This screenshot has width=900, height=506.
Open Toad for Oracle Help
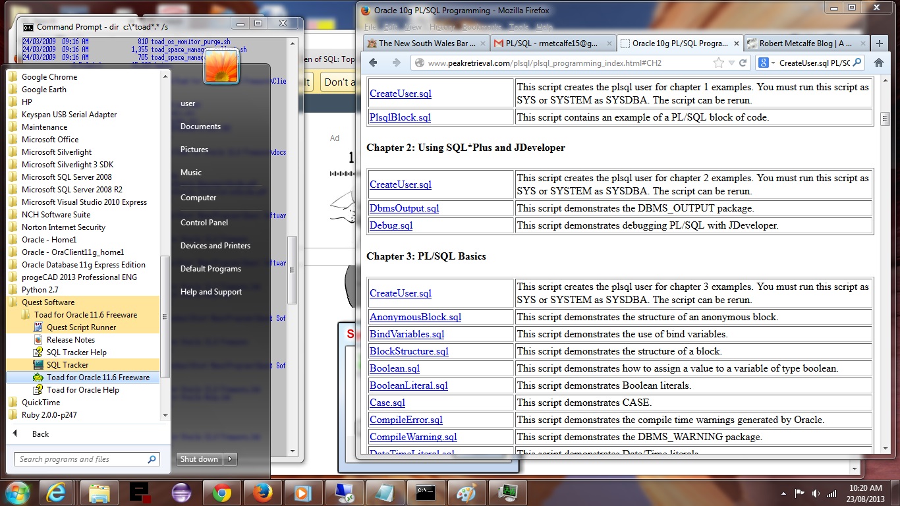[82, 390]
